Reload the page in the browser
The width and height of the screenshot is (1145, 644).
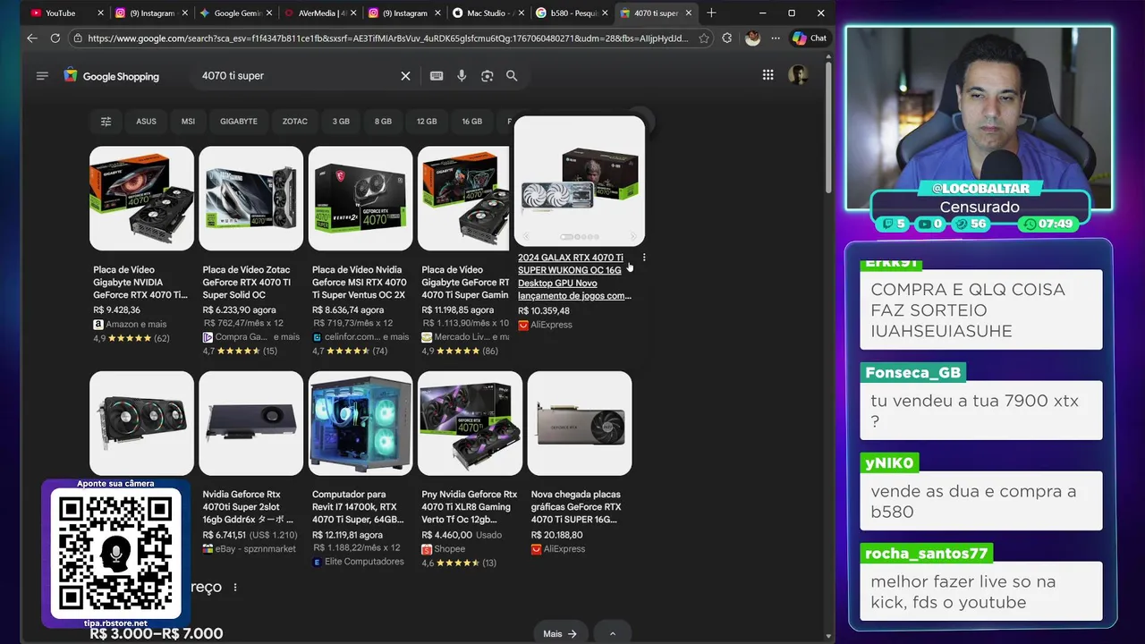coord(55,38)
